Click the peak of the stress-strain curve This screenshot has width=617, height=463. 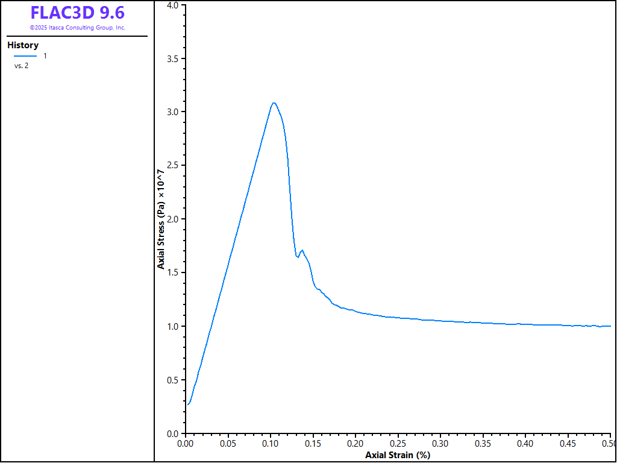[274, 102]
